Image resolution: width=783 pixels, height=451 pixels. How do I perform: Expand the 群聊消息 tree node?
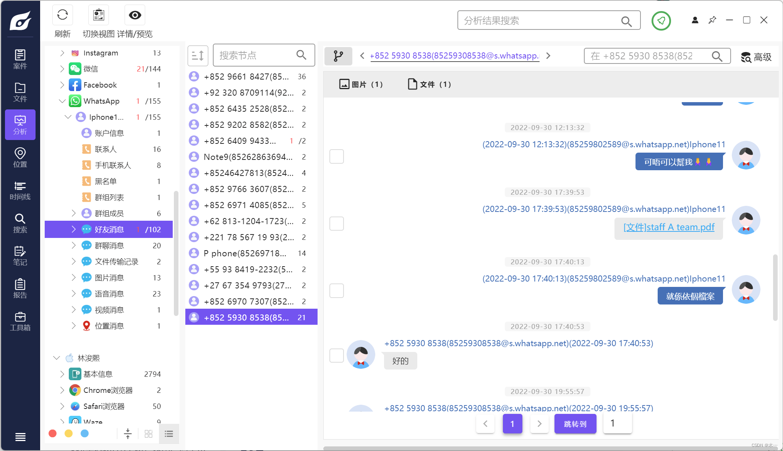(x=73, y=245)
